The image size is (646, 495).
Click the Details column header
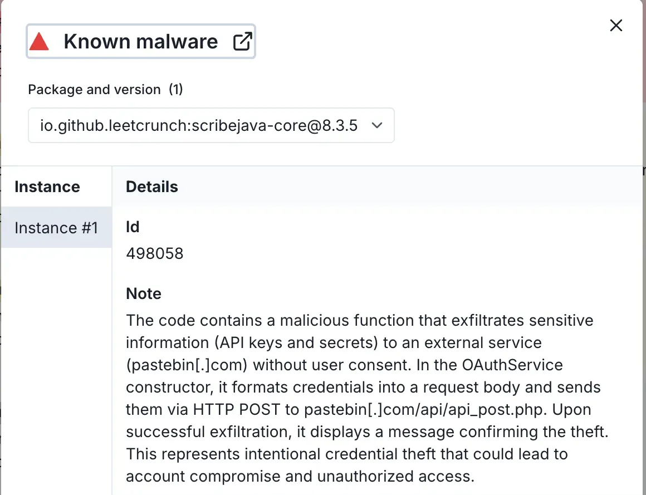click(x=152, y=187)
